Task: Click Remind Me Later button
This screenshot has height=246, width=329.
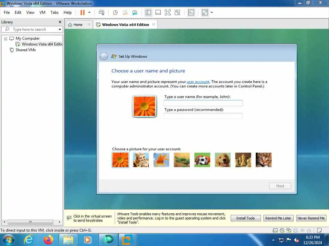Action: (278, 218)
